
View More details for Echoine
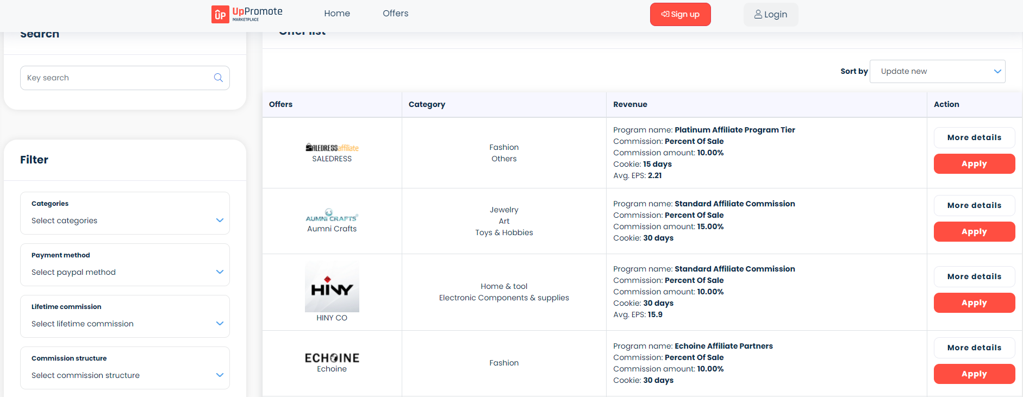point(974,348)
